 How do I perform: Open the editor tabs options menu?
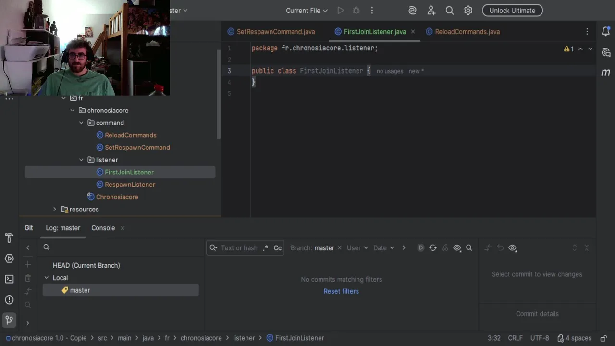coord(587,32)
